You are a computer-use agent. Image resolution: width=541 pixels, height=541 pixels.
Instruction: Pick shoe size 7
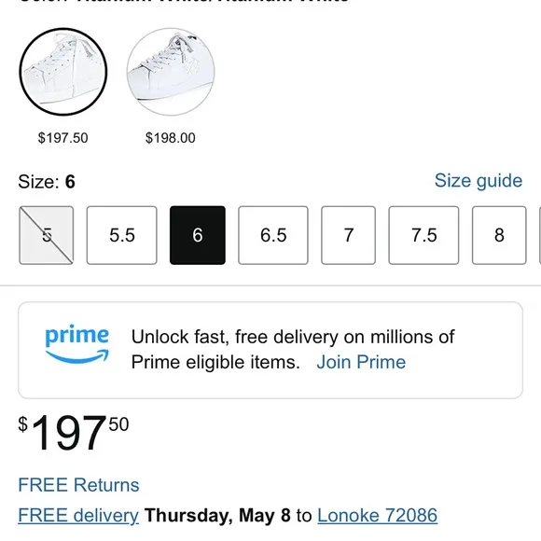(348, 235)
